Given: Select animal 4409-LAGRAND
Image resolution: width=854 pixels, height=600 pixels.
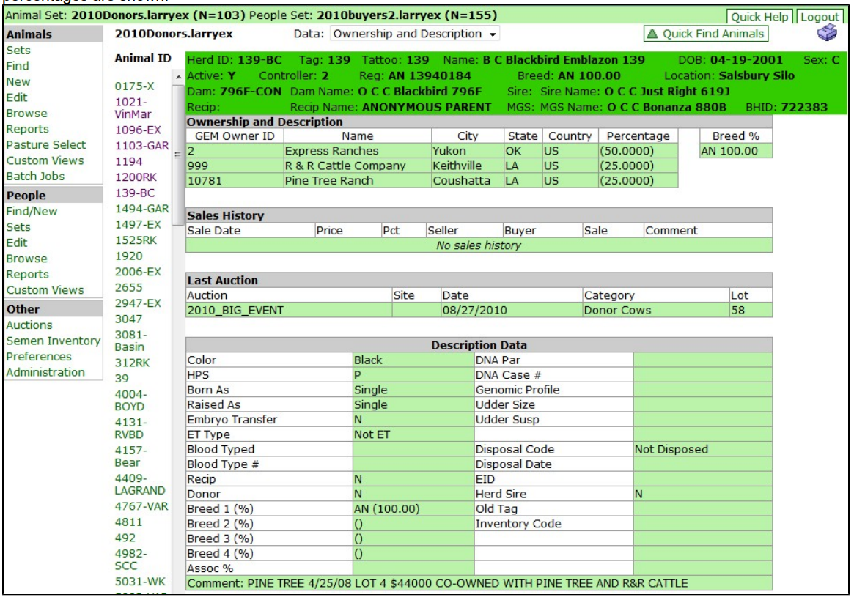Looking at the screenshot, I should click(x=140, y=484).
